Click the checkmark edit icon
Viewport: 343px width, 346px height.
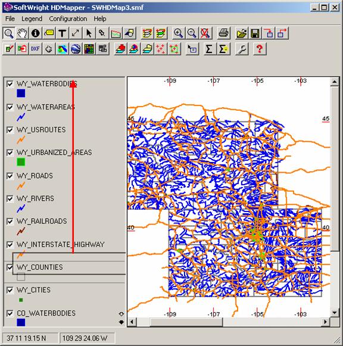click(x=9, y=49)
